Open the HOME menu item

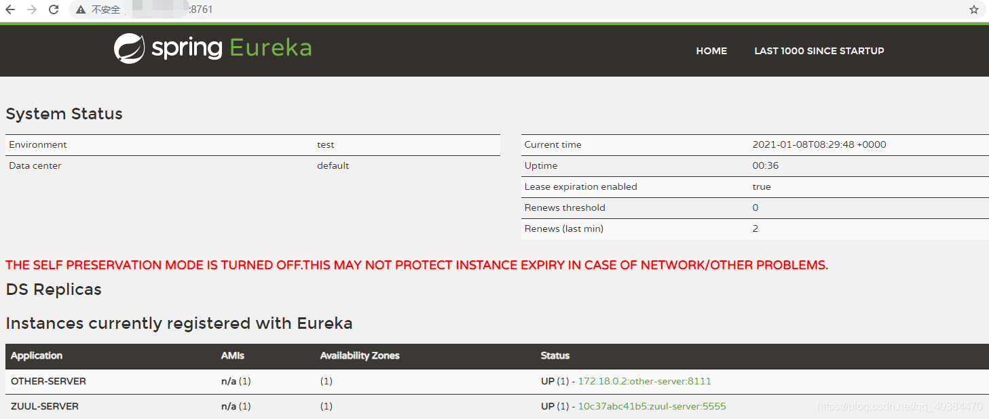pyautogui.click(x=711, y=51)
